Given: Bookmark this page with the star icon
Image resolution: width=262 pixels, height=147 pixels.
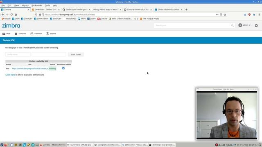Looking at the screenshot, I should click(225, 15).
